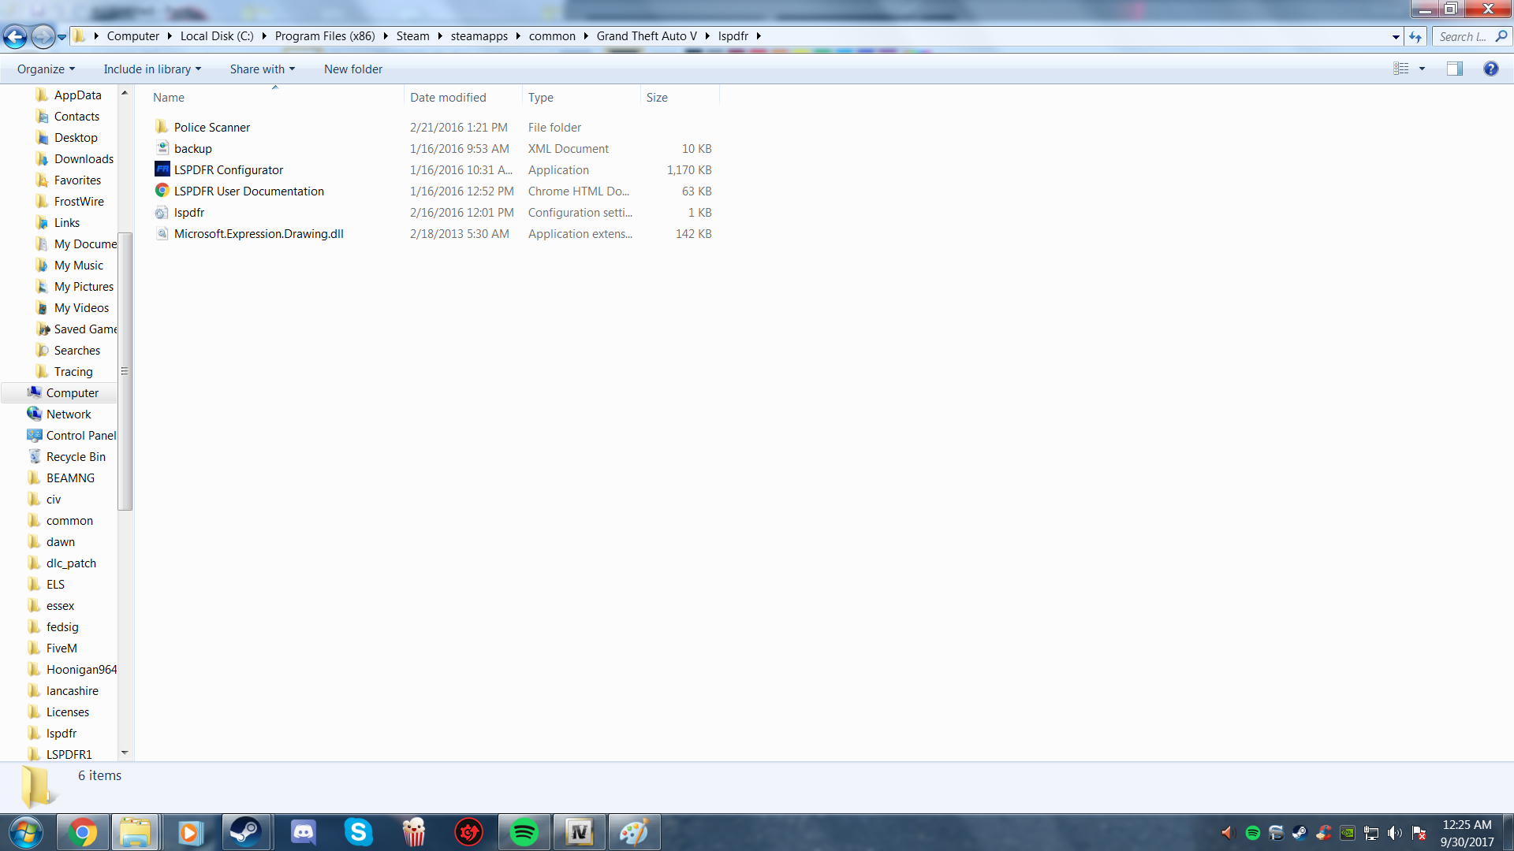This screenshot has height=851, width=1514.
Task: Open the LSPDFR Configurator application
Action: tap(228, 170)
